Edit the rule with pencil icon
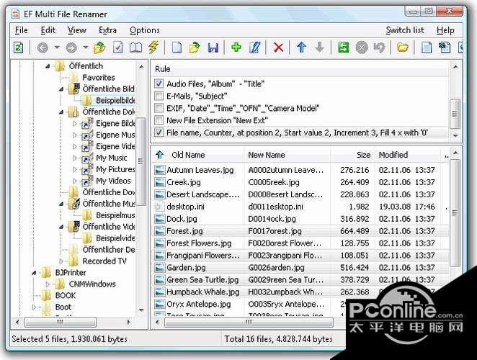 tap(254, 48)
